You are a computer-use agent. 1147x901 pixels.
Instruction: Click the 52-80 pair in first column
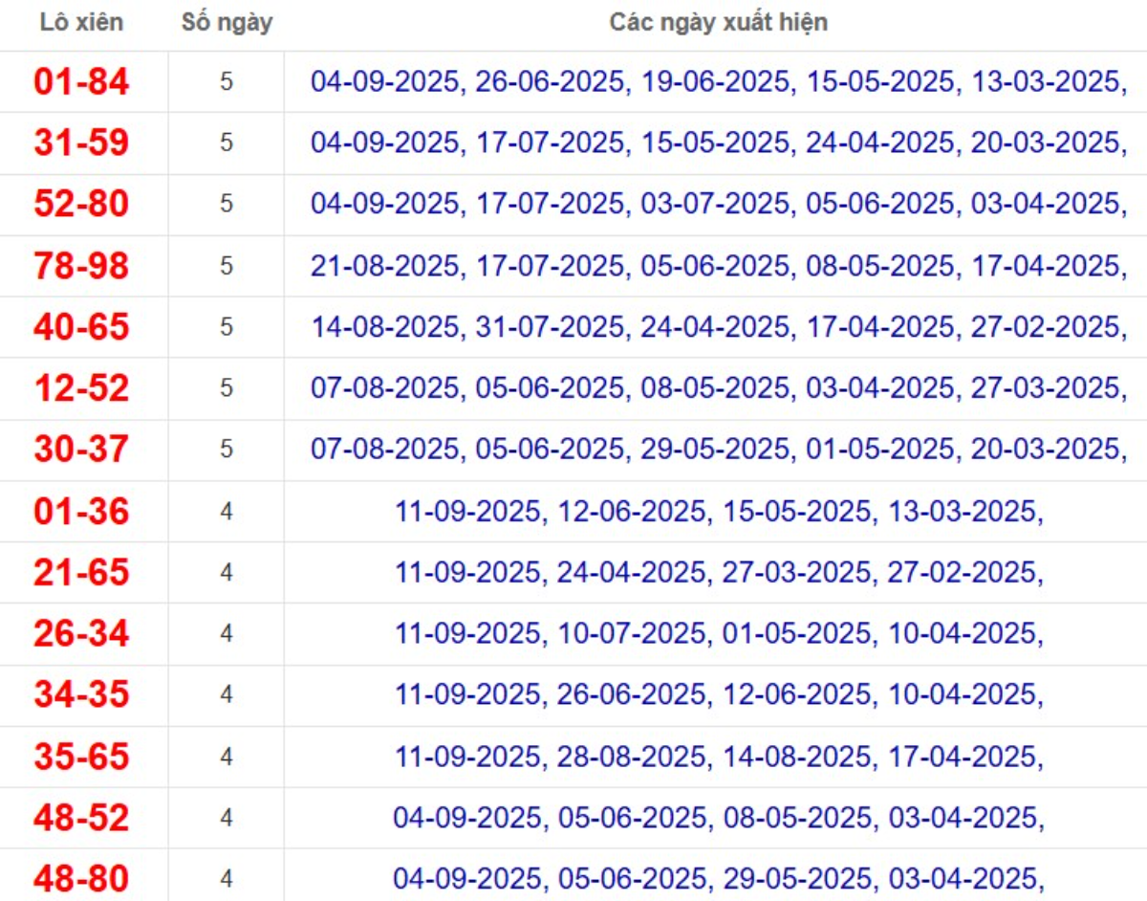(x=81, y=205)
